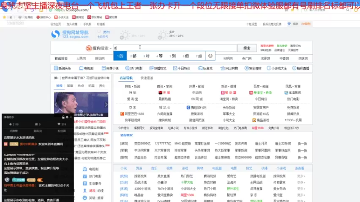Select IME candidate 4 等
Viewport: 360px width, 202px height.
coord(160,56)
